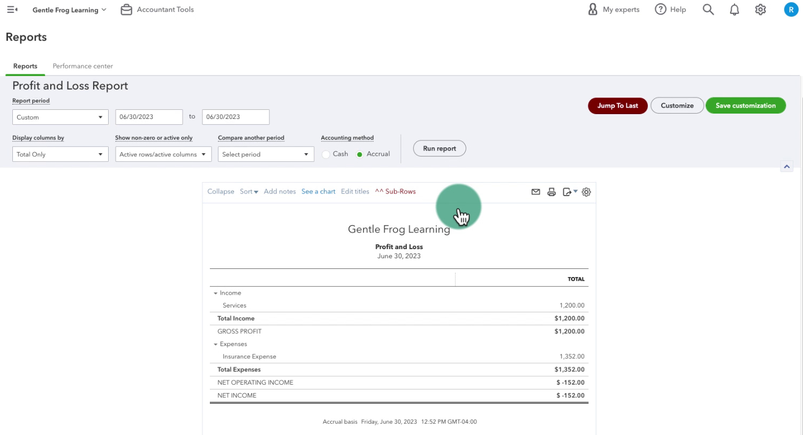Click the Gentle Frog Learning report title
The width and height of the screenshot is (803, 435).
tap(399, 229)
